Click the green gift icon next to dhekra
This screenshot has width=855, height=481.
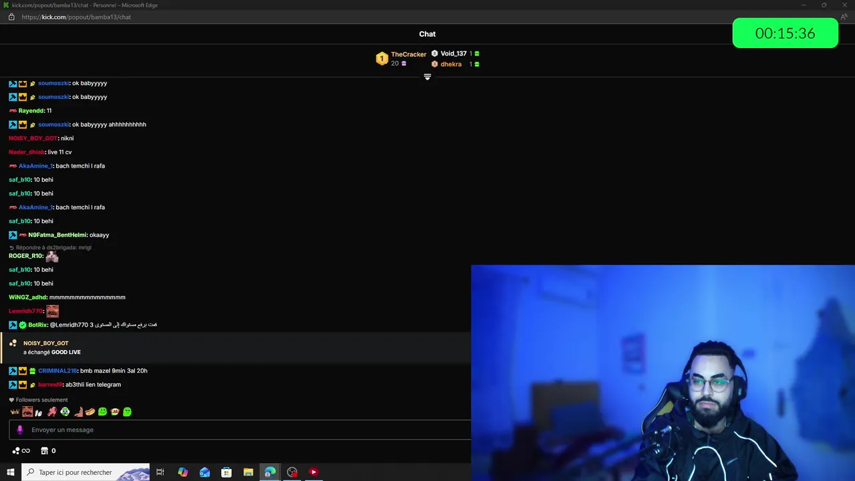(476, 64)
